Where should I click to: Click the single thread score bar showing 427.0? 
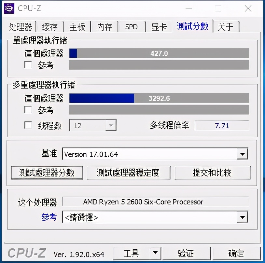pyautogui.click(x=159, y=53)
